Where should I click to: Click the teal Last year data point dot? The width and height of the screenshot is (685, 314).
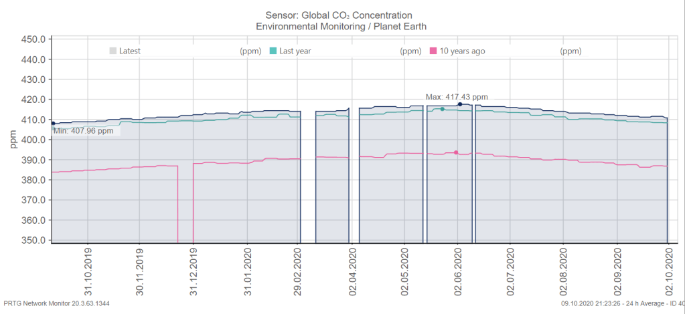pyautogui.click(x=442, y=109)
